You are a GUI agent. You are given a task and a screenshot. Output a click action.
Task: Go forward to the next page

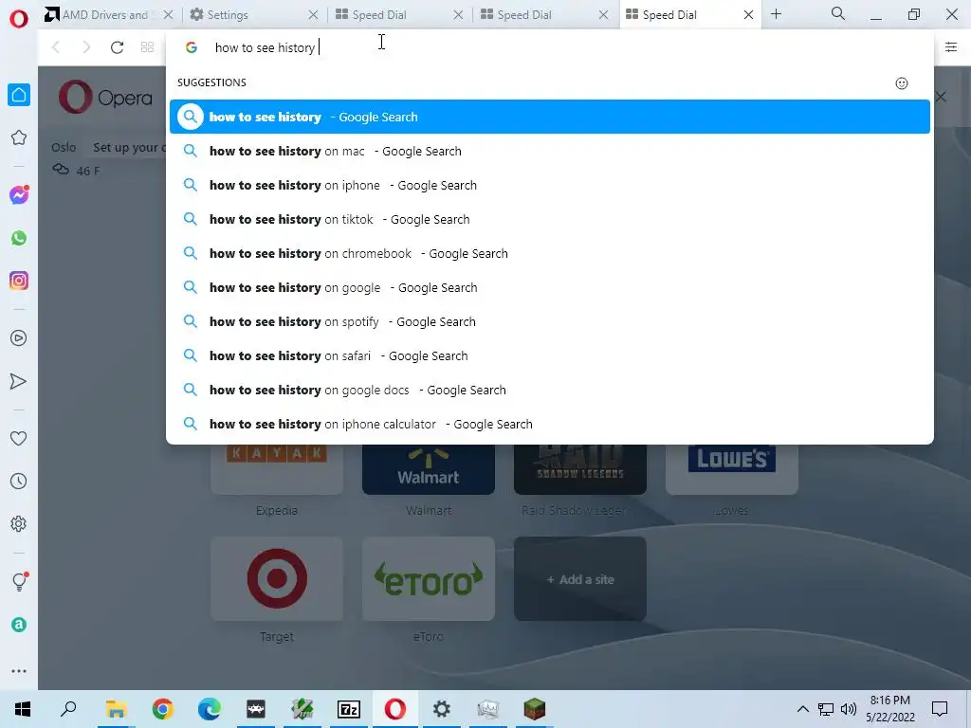click(x=86, y=47)
